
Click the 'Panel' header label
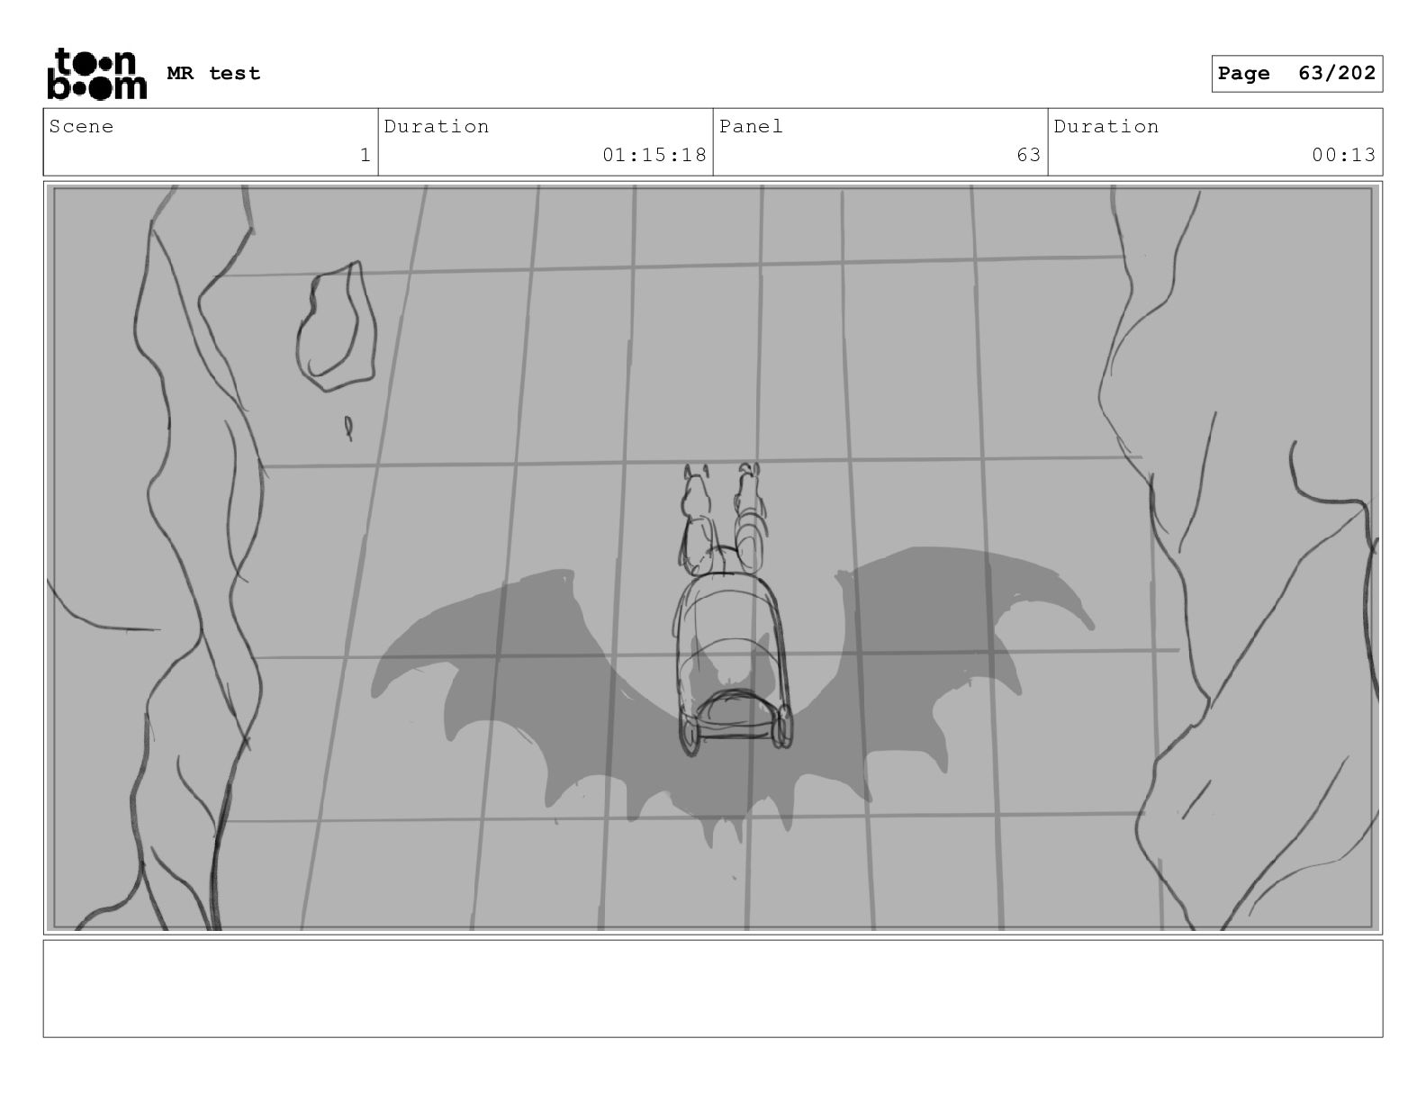tap(752, 127)
